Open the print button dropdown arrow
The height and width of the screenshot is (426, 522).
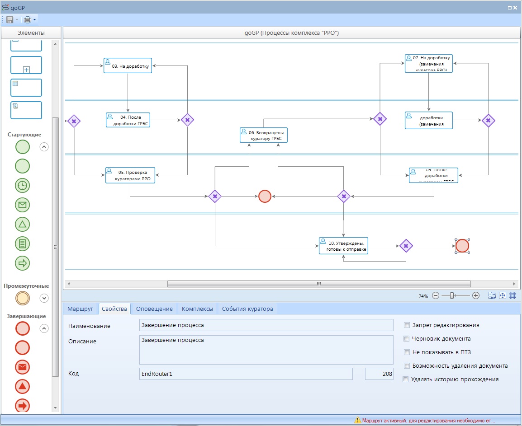(x=35, y=20)
